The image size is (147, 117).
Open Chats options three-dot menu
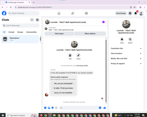tap(32, 20)
